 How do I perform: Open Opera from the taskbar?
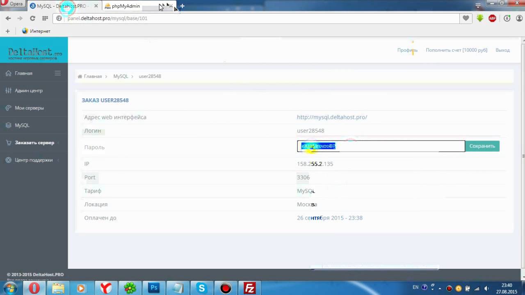34,288
